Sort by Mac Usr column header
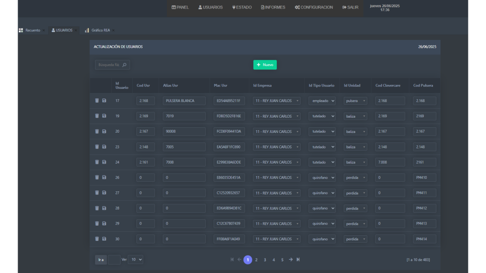Screen dimensions: 486x273 point(220,85)
